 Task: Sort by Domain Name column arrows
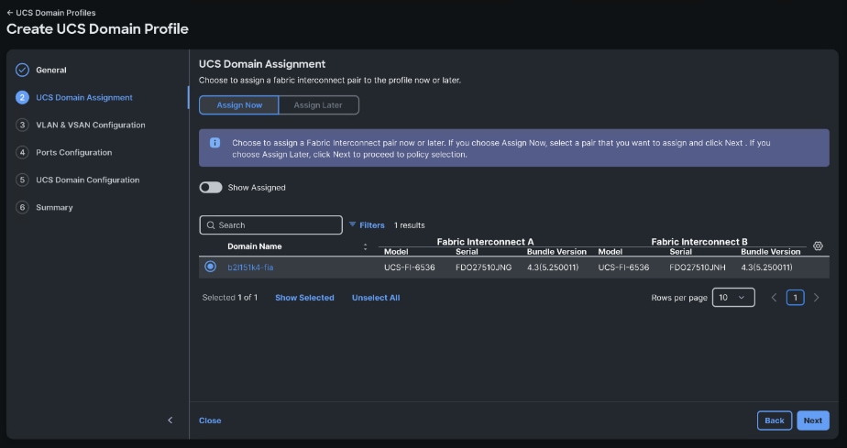pyautogui.click(x=365, y=246)
